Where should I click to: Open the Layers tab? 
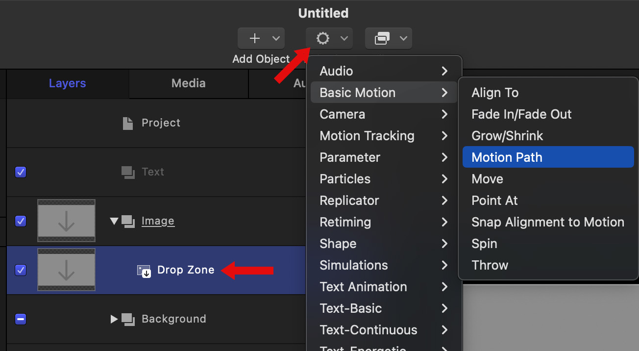(x=68, y=83)
